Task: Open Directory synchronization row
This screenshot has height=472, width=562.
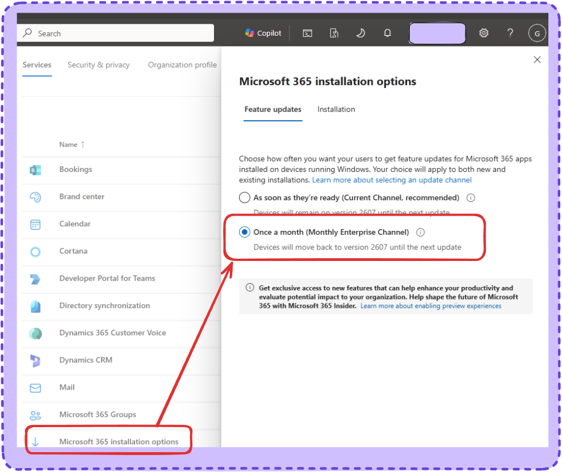Action: point(121,306)
